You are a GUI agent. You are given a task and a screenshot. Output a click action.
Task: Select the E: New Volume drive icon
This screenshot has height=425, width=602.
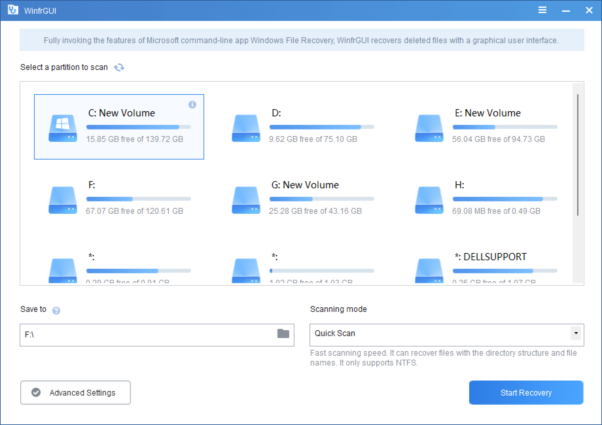point(429,128)
